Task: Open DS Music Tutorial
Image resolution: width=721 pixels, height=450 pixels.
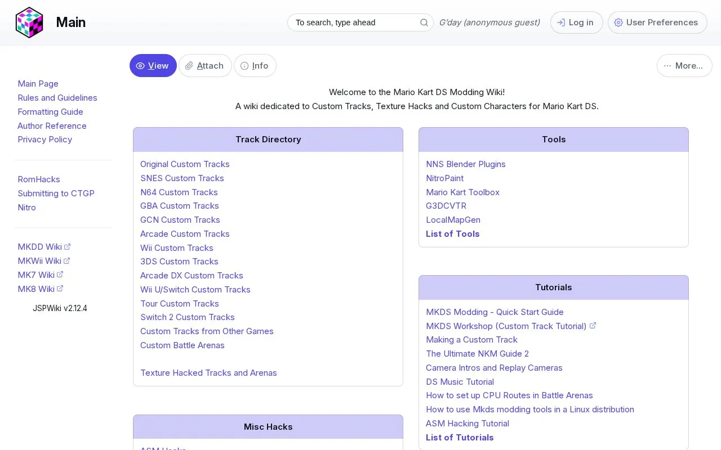Action: (460, 382)
